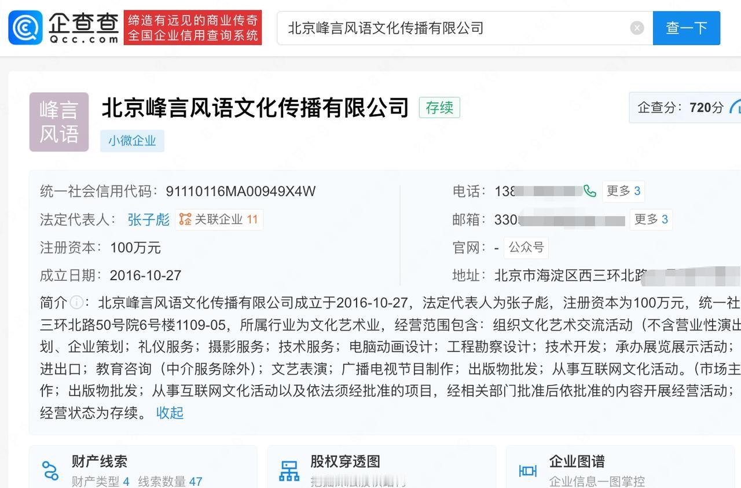Click the green phone call icon

tap(589, 191)
